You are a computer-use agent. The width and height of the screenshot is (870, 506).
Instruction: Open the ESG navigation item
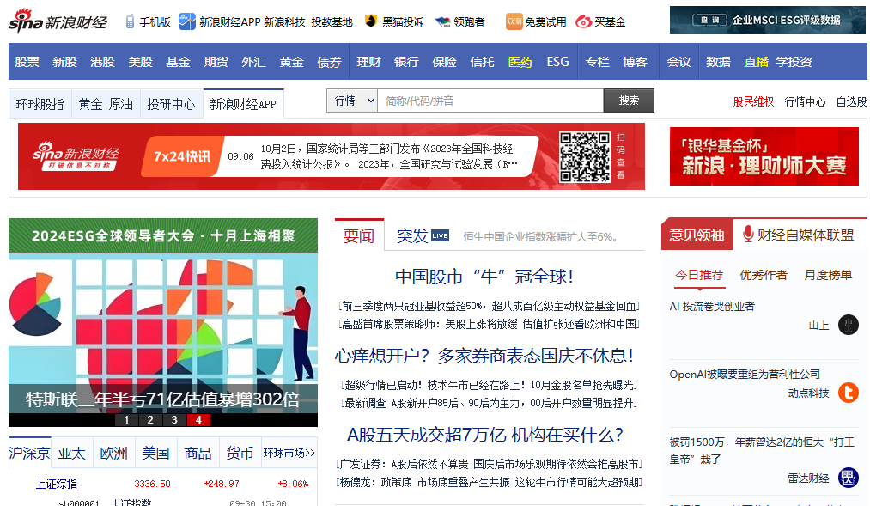coord(557,62)
